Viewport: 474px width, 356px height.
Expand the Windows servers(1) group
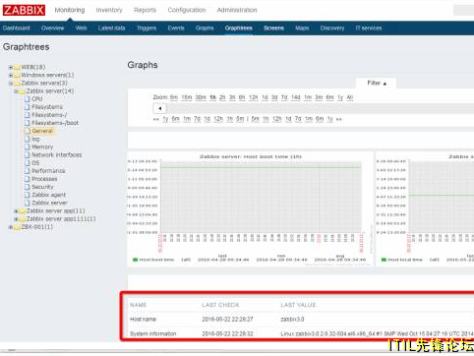coord(11,75)
